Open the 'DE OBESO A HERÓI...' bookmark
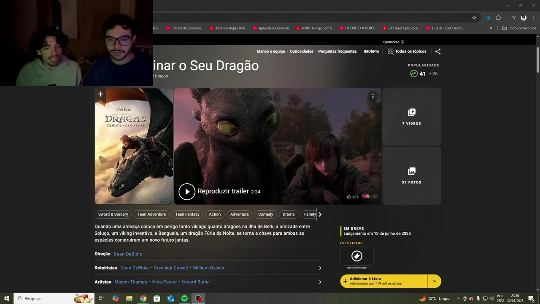This screenshot has height=304, width=540. point(358,28)
